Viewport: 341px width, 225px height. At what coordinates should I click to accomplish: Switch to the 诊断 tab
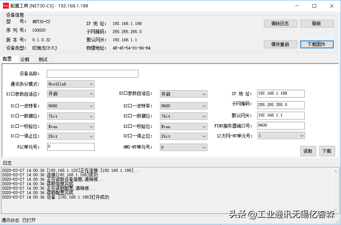pyautogui.click(x=25, y=59)
